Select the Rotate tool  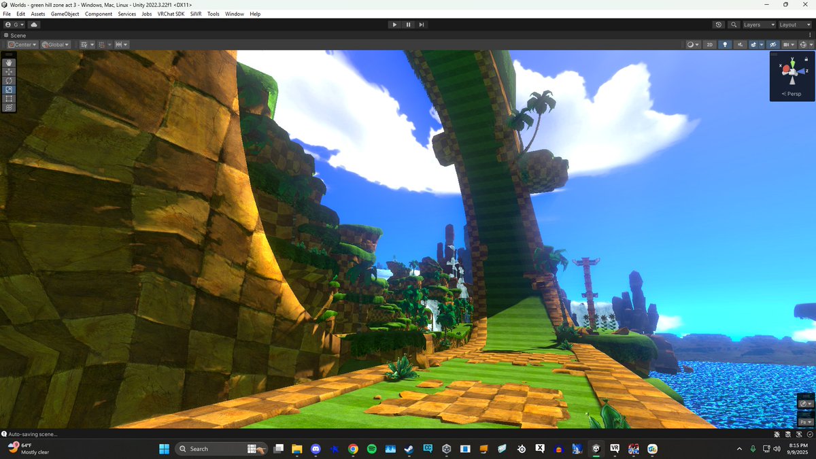click(10, 80)
